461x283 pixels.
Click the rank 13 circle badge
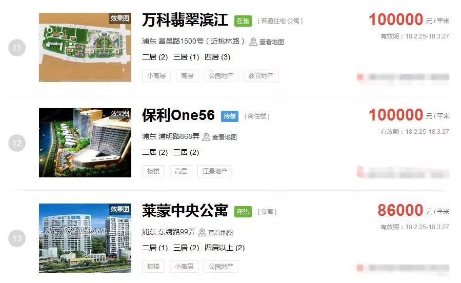tap(17, 238)
